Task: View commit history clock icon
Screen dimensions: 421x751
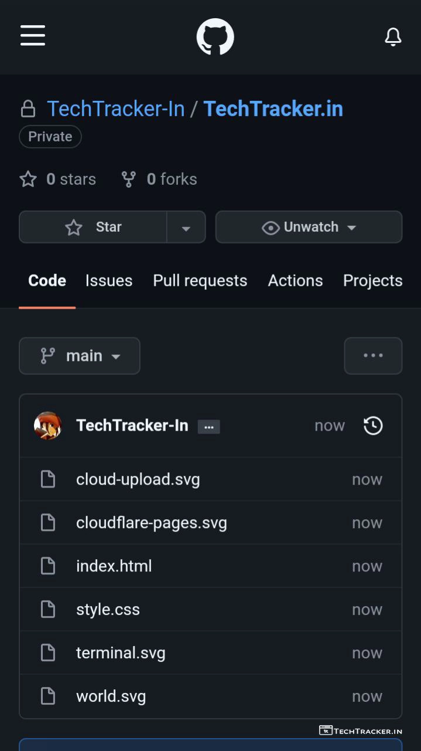Action: click(x=373, y=425)
